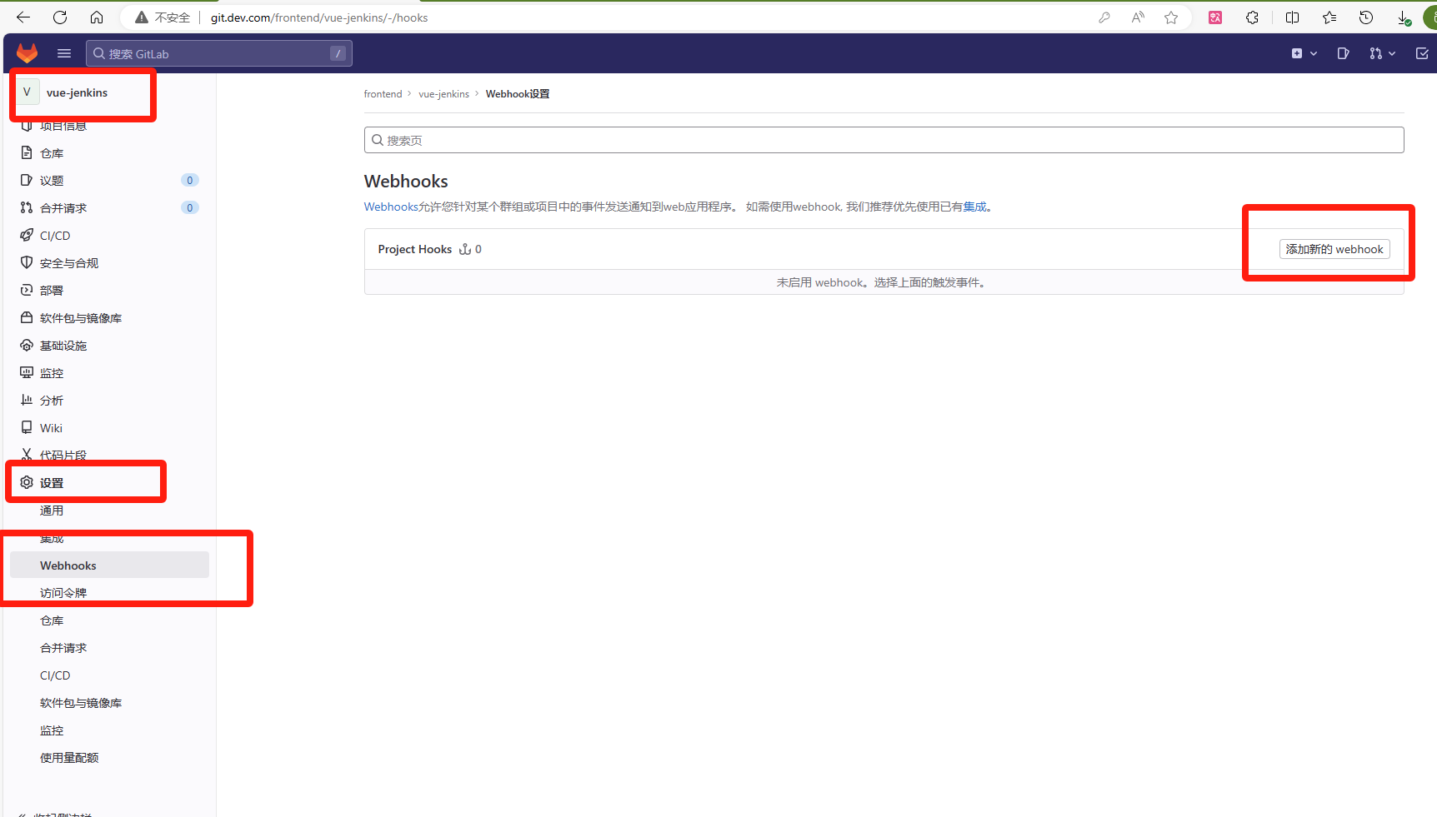Click the 未启用 webhook message text

884,282
